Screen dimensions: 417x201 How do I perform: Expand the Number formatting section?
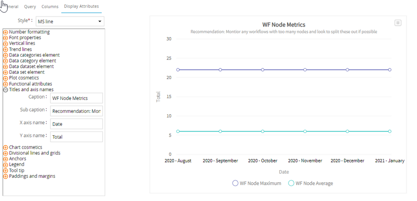click(6, 32)
